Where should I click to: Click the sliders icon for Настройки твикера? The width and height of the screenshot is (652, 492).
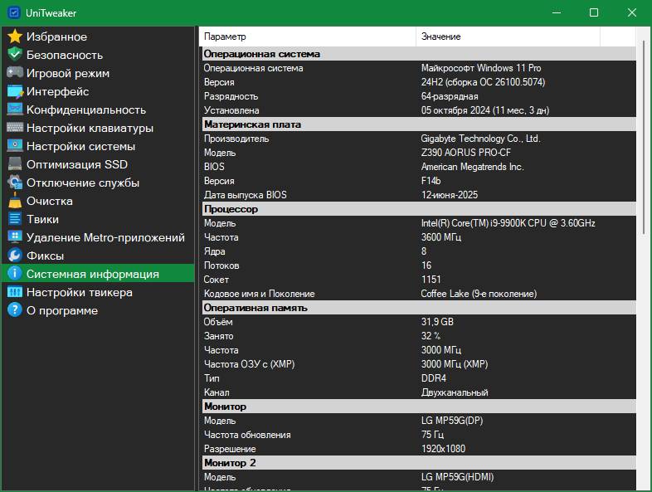tap(15, 292)
